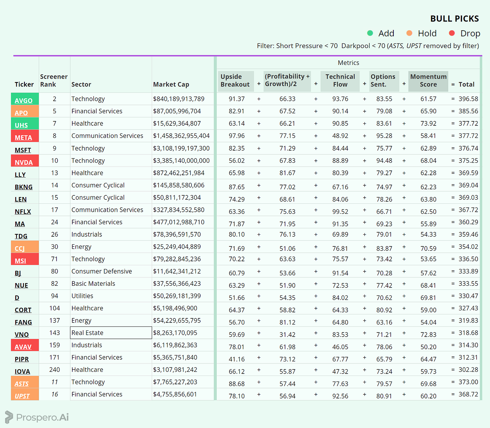Open the FANG ticker link
This screenshot has height=428, width=490.
coord(23,322)
